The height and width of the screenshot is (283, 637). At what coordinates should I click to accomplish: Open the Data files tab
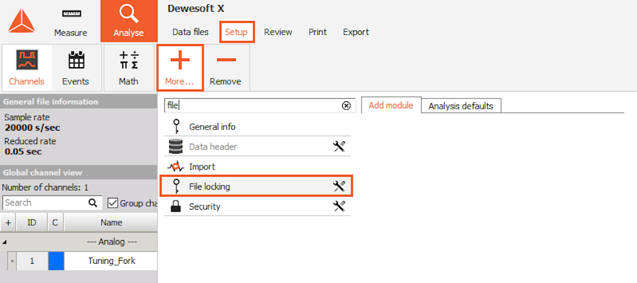(190, 32)
